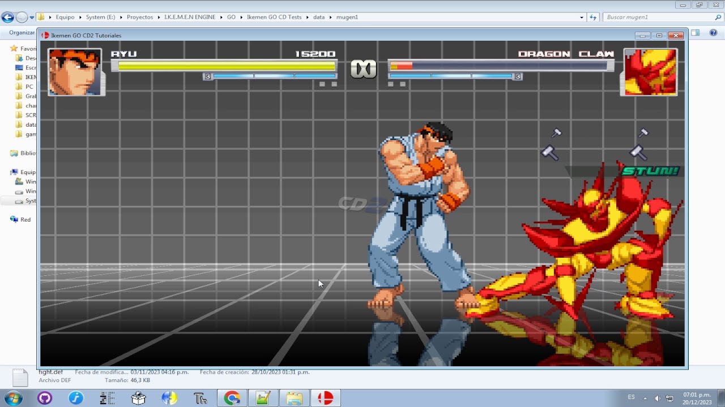725x407 pixels.
Task: Toggle the Explorer preview pane icon
Action: click(695, 33)
